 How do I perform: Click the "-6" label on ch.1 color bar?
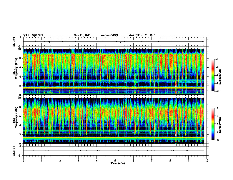217,59
